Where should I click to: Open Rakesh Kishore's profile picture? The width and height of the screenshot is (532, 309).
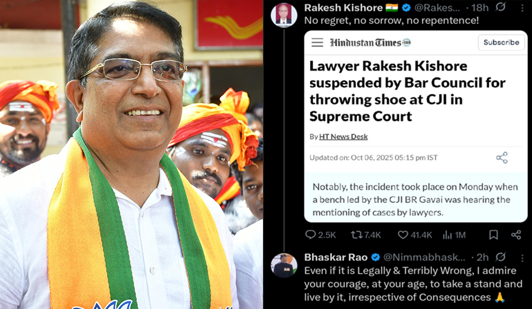[284, 15]
